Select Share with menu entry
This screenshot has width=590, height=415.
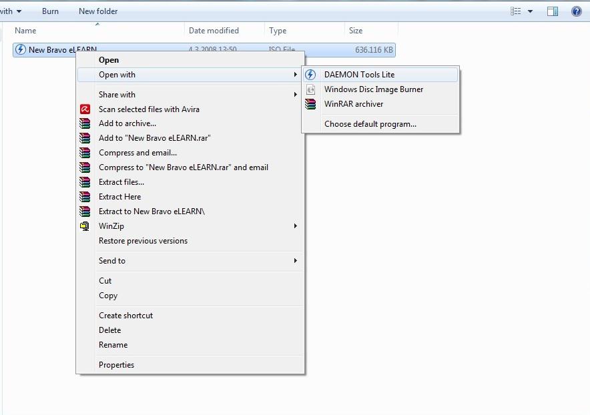click(x=190, y=95)
